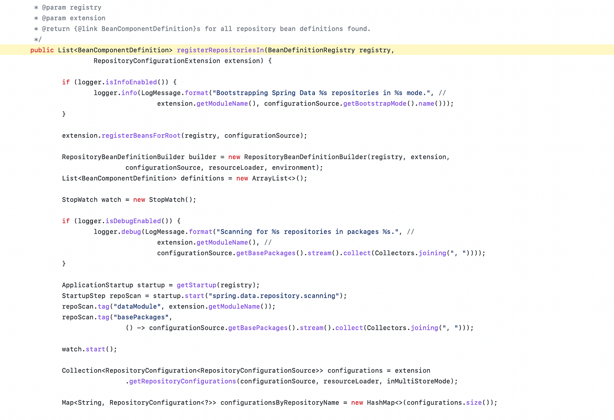Screen dimensions: 614x420
Task: Click the getRepositoryConfigurations method call
Action: click(183, 381)
